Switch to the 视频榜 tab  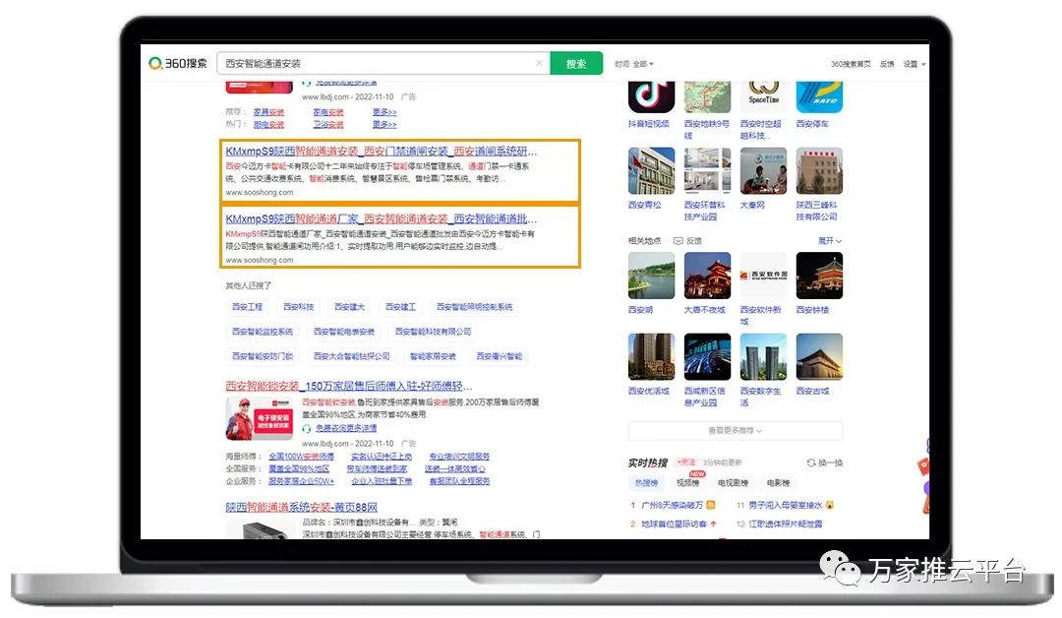pos(688,483)
